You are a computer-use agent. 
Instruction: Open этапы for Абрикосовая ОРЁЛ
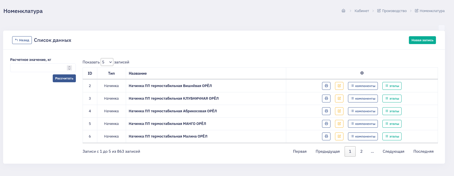[x=392, y=111]
